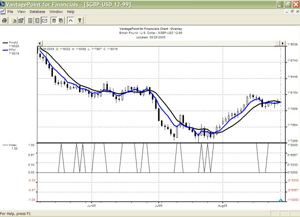The image size is (300, 217).
Task: Minimize the VantagePoint application window
Action: 280,5
